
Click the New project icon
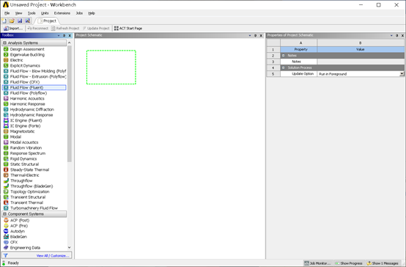pos(4,21)
